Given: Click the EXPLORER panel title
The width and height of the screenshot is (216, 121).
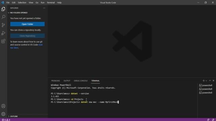Looking at the screenshot, I should [14, 8].
